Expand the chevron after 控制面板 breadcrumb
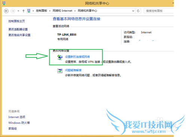The image size is (187, 137). 50,11
